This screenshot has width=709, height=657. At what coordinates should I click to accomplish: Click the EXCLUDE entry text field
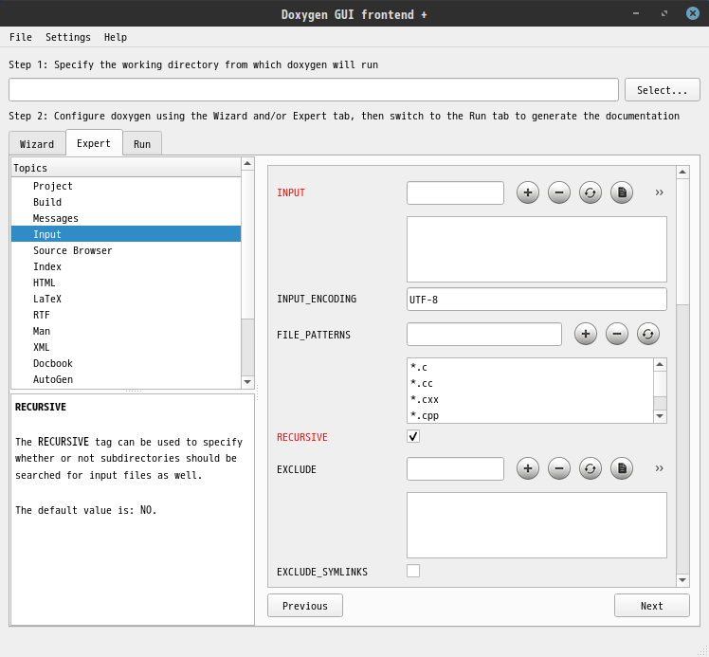(455, 468)
